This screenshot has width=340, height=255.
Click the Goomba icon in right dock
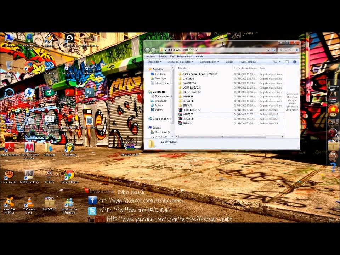333,156
